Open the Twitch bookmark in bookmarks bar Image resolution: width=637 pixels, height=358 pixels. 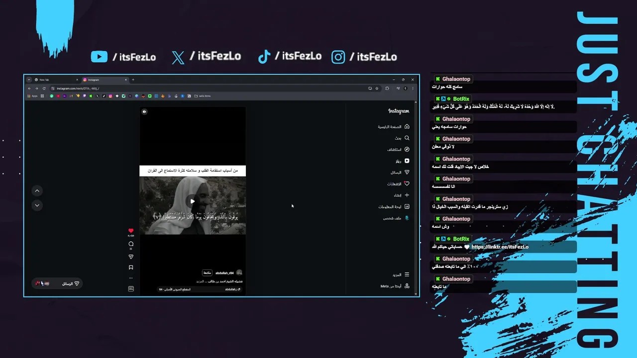click(84, 96)
